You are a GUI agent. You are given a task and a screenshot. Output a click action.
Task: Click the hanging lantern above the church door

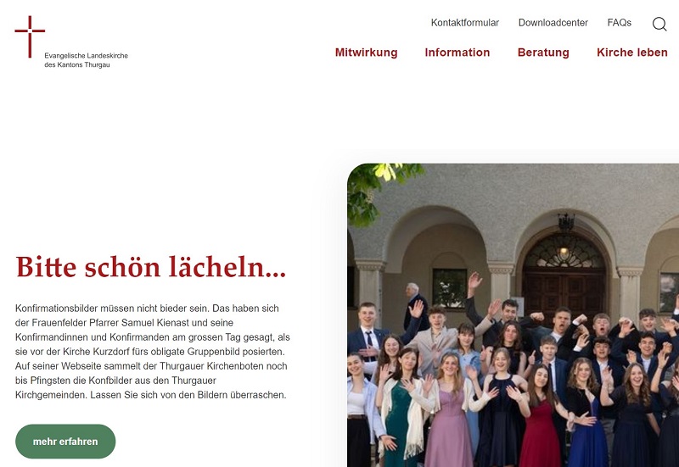click(565, 225)
